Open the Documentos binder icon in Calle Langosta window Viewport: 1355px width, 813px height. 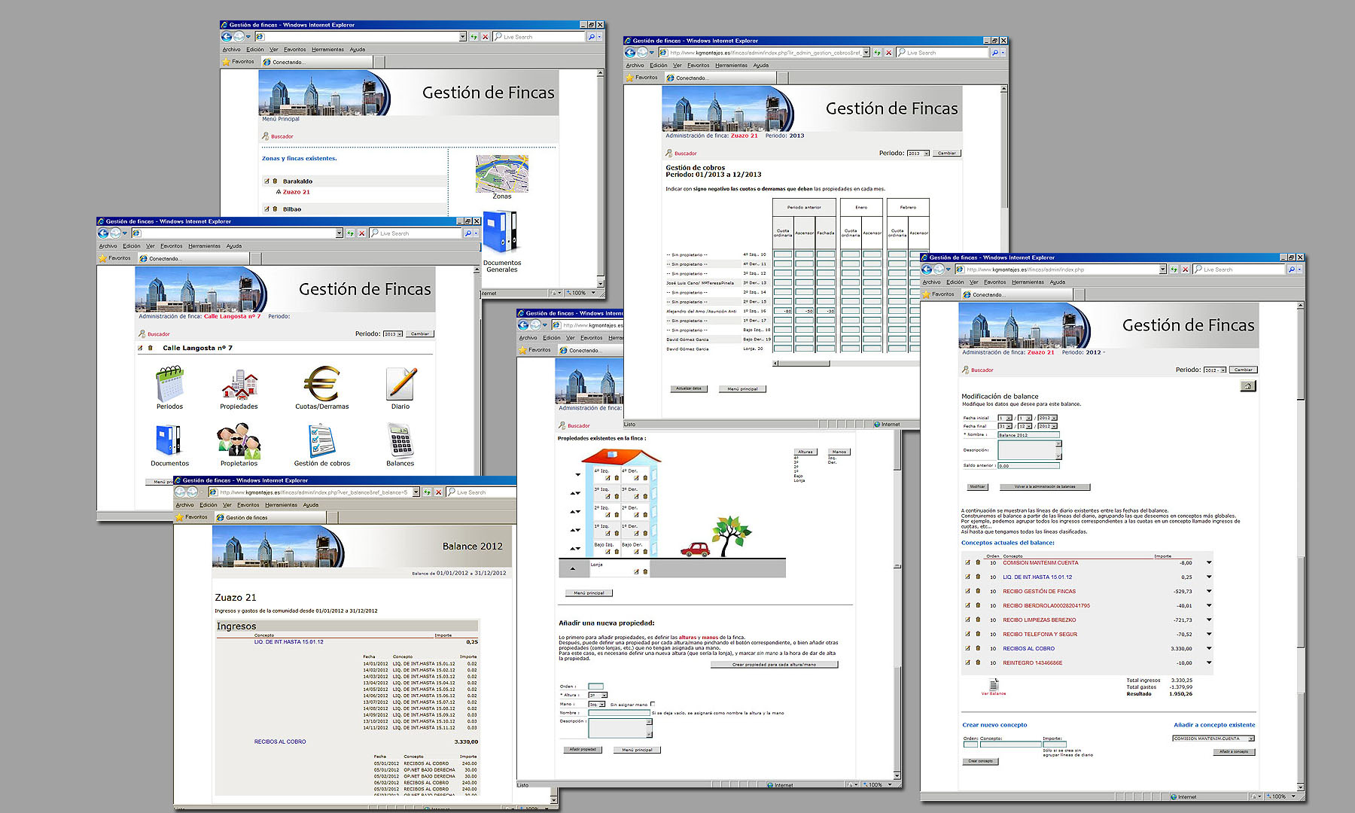(169, 441)
